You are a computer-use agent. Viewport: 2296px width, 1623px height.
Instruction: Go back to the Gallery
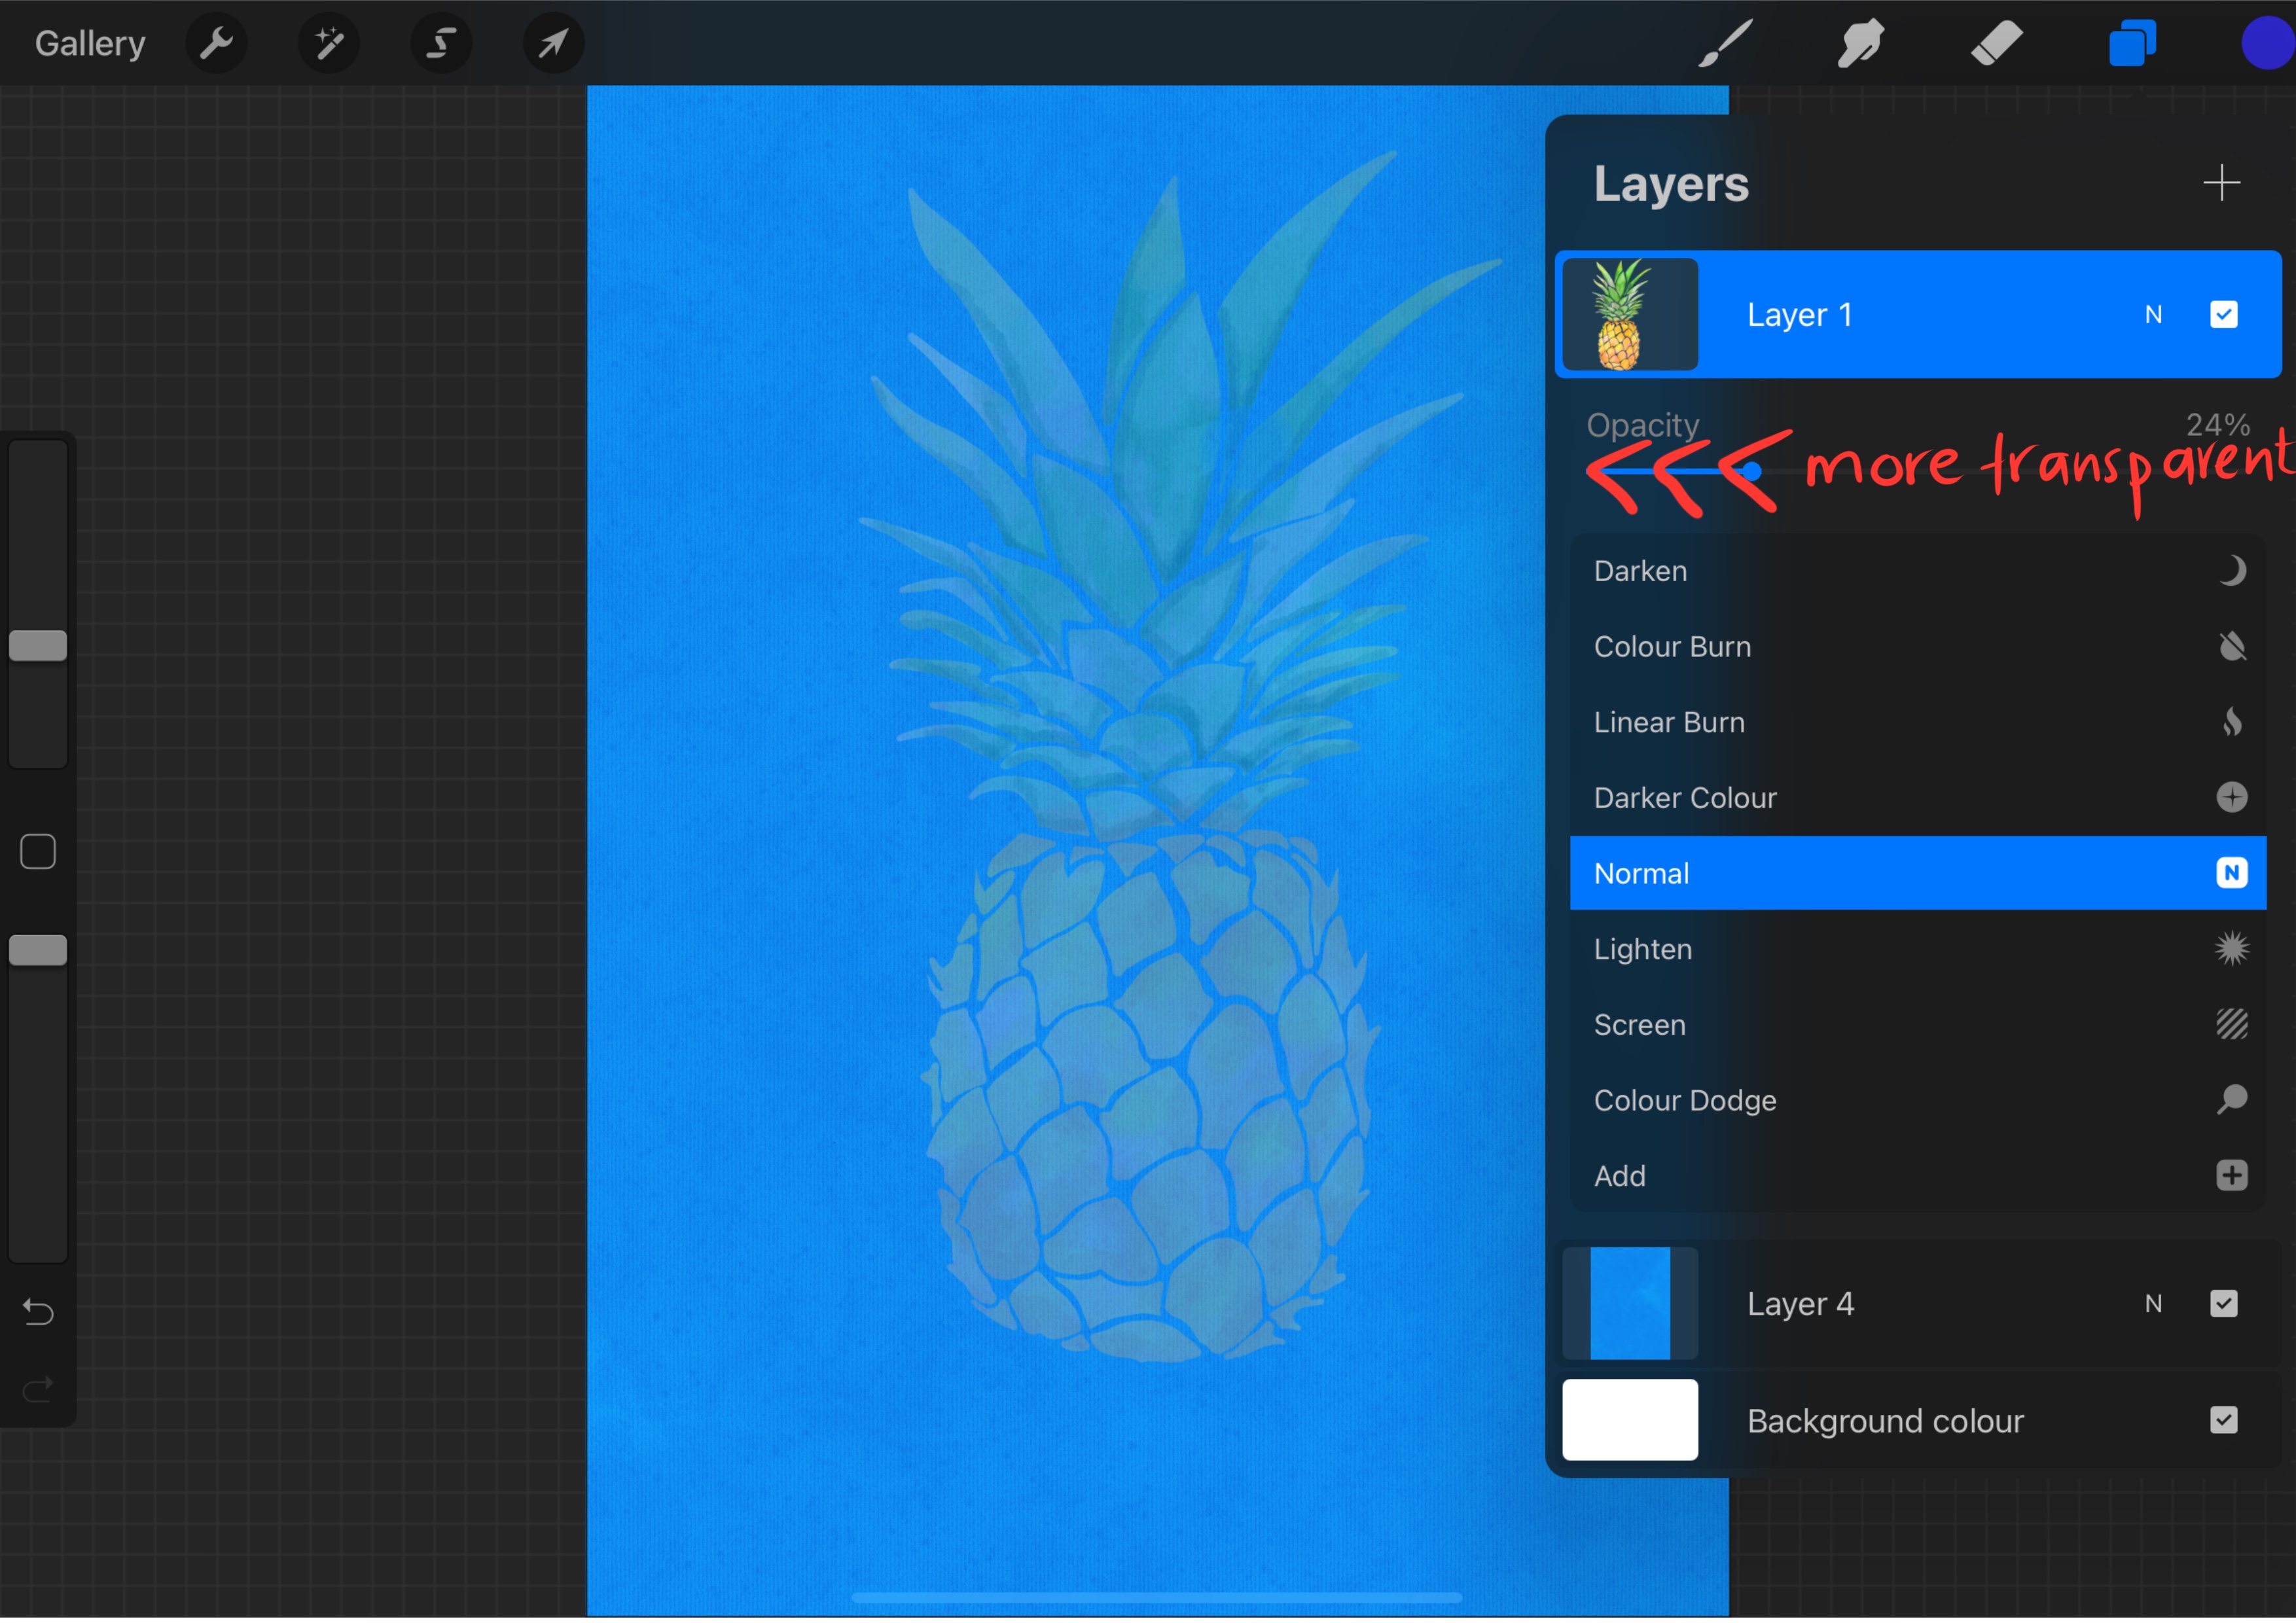(89, 43)
